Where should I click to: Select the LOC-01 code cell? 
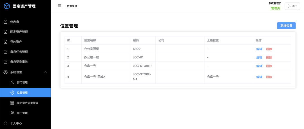[143, 57]
